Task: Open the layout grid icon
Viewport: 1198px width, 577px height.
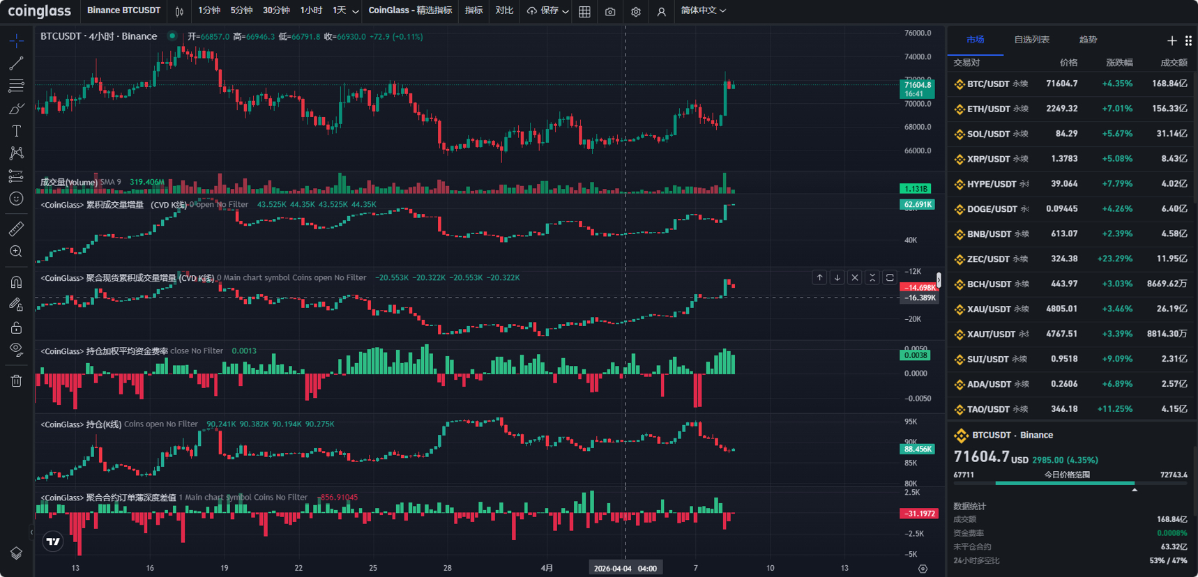Action: (x=584, y=11)
